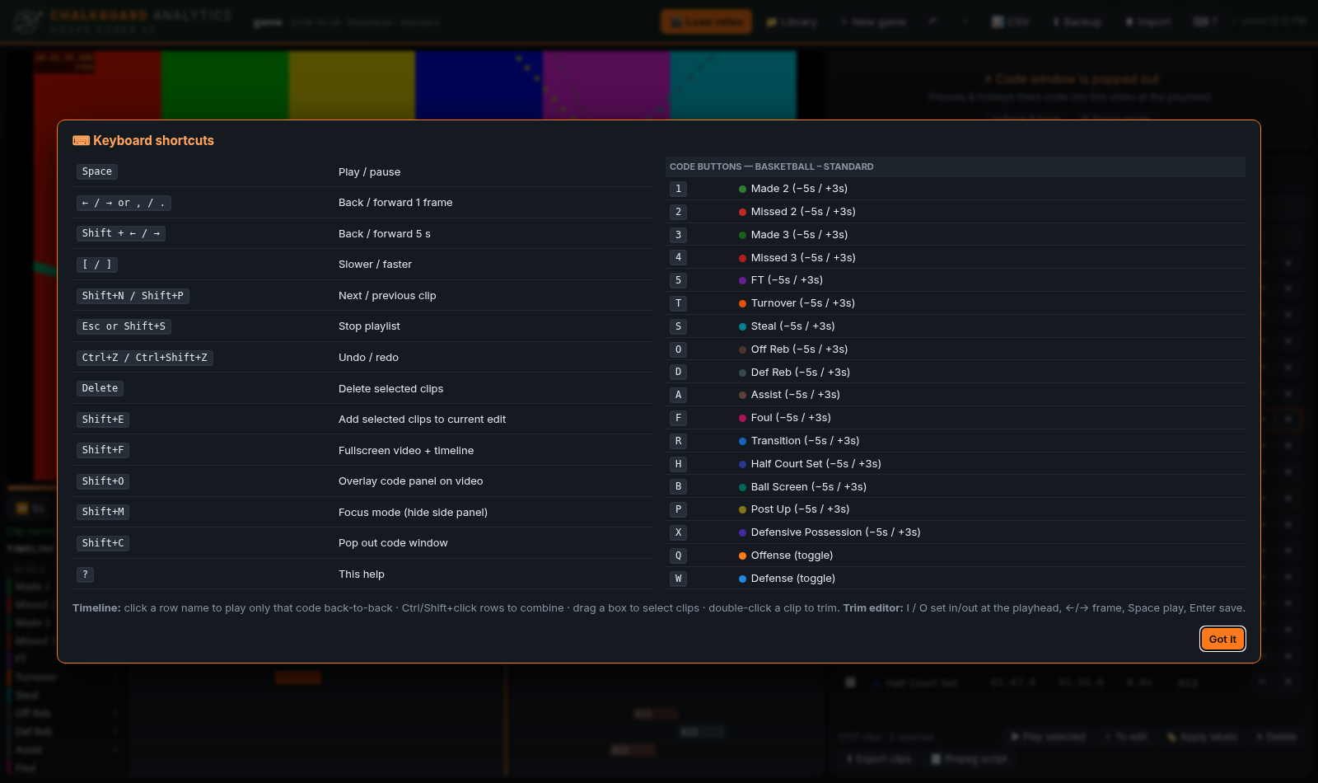Select the 'Defensive Possession' code row
1318x783 pixels.
[x=956, y=532]
